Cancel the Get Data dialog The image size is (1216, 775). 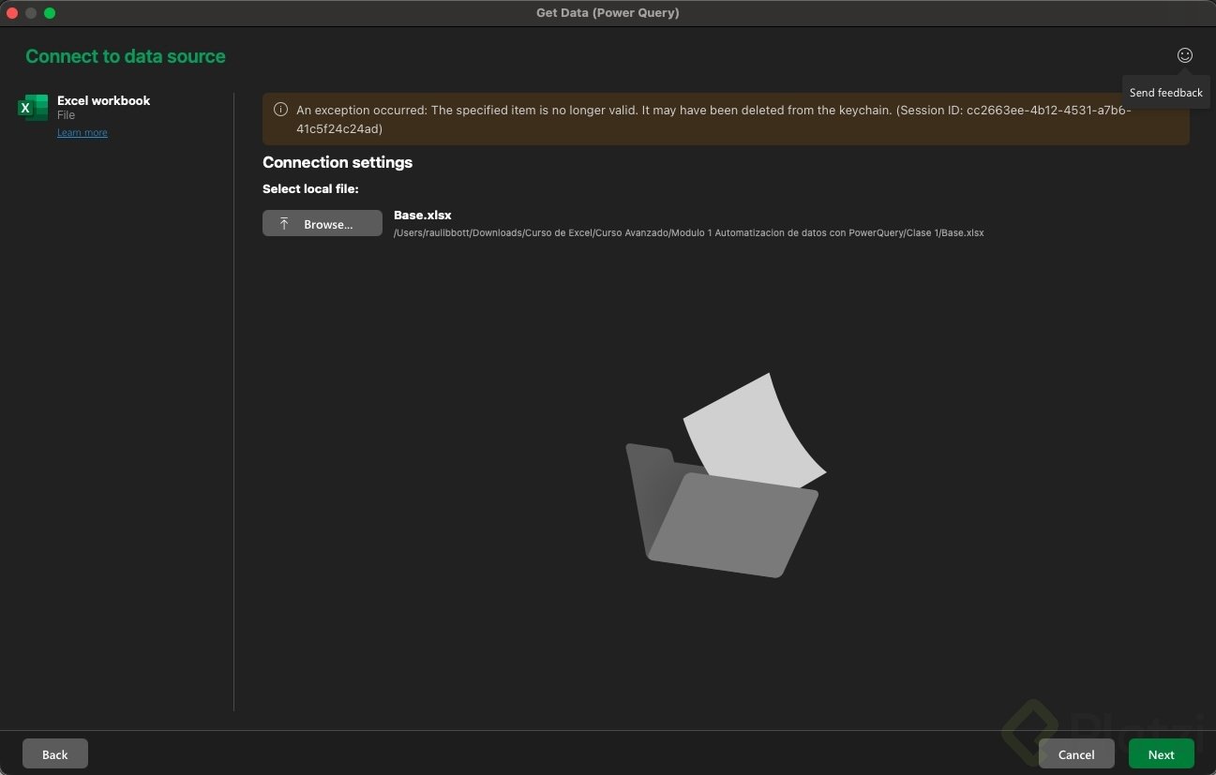(x=1076, y=754)
